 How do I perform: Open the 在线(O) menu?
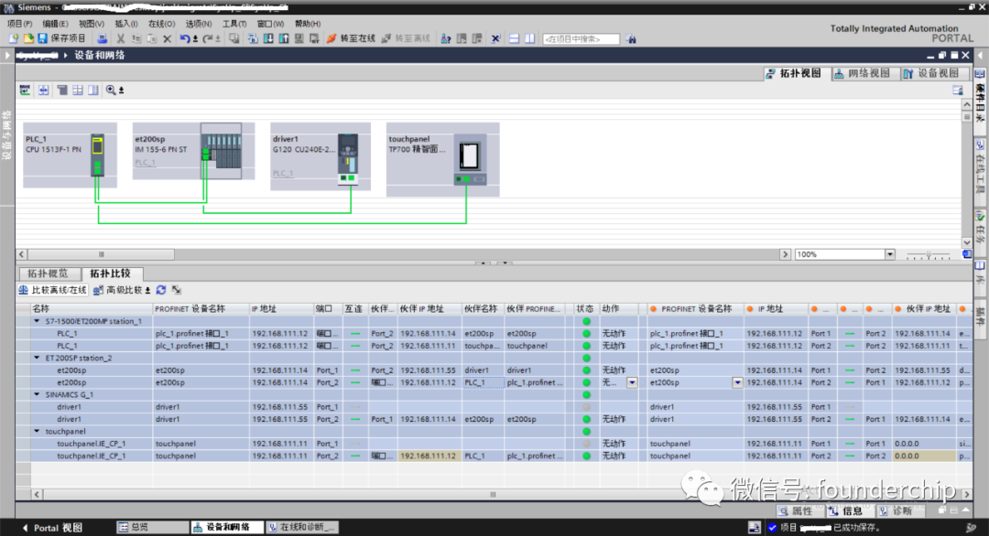coord(161,23)
